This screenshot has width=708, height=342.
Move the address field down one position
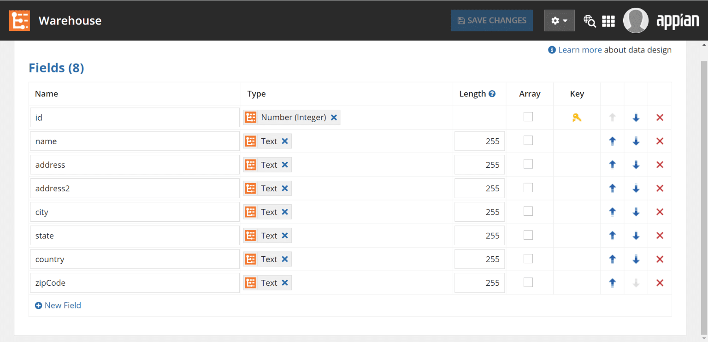pyautogui.click(x=636, y=165)
